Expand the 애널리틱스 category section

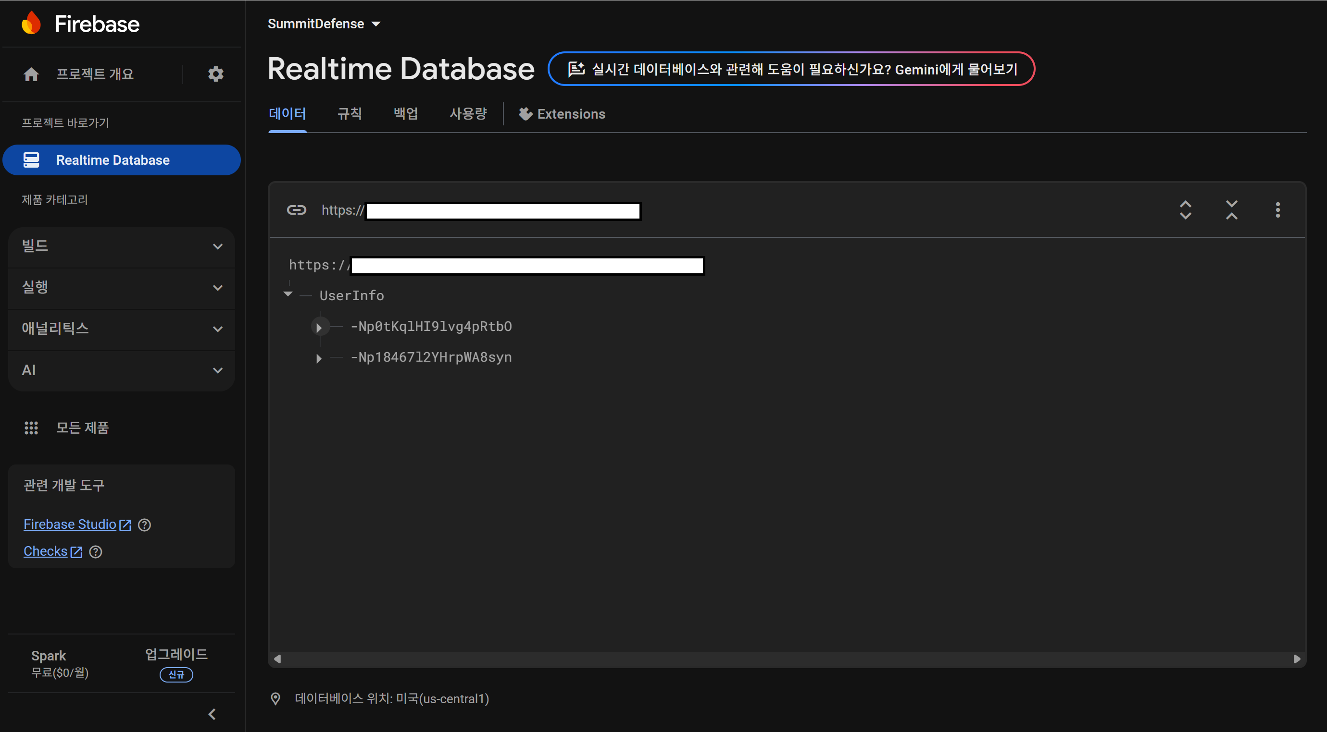click(122, 329)
